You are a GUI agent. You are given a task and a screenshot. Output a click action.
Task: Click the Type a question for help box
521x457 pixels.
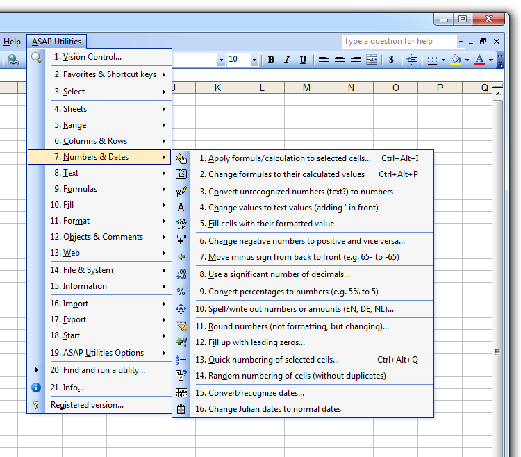tap(399, 41)
